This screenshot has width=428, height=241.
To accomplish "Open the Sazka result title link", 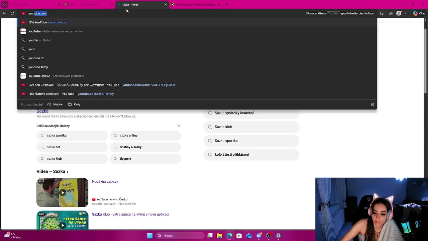I will point(42,111).
